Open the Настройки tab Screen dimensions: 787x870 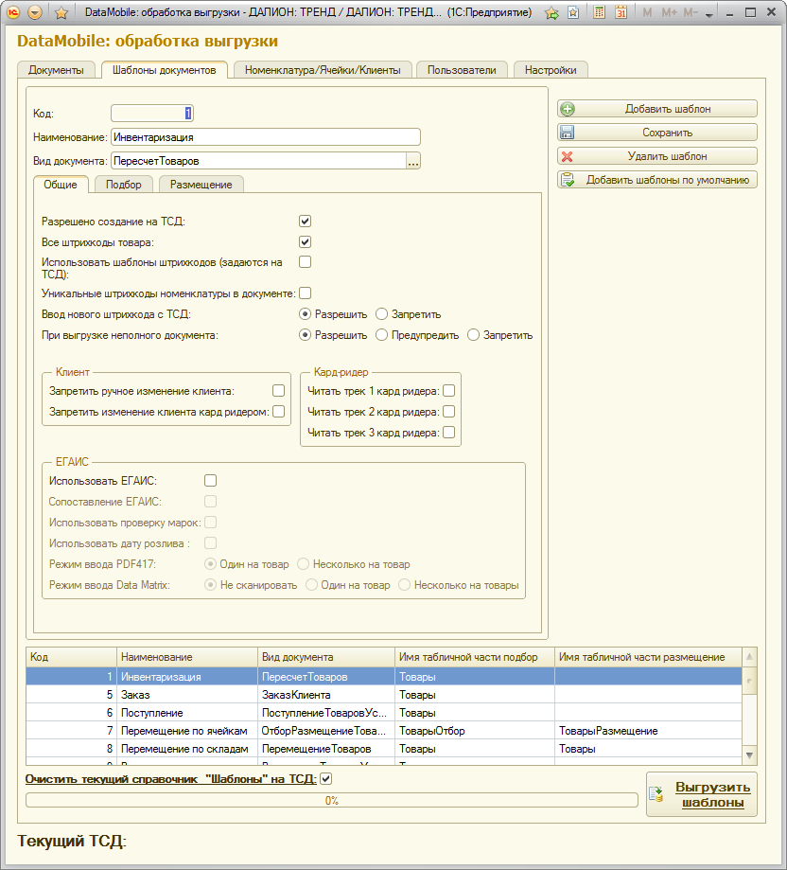551,70
